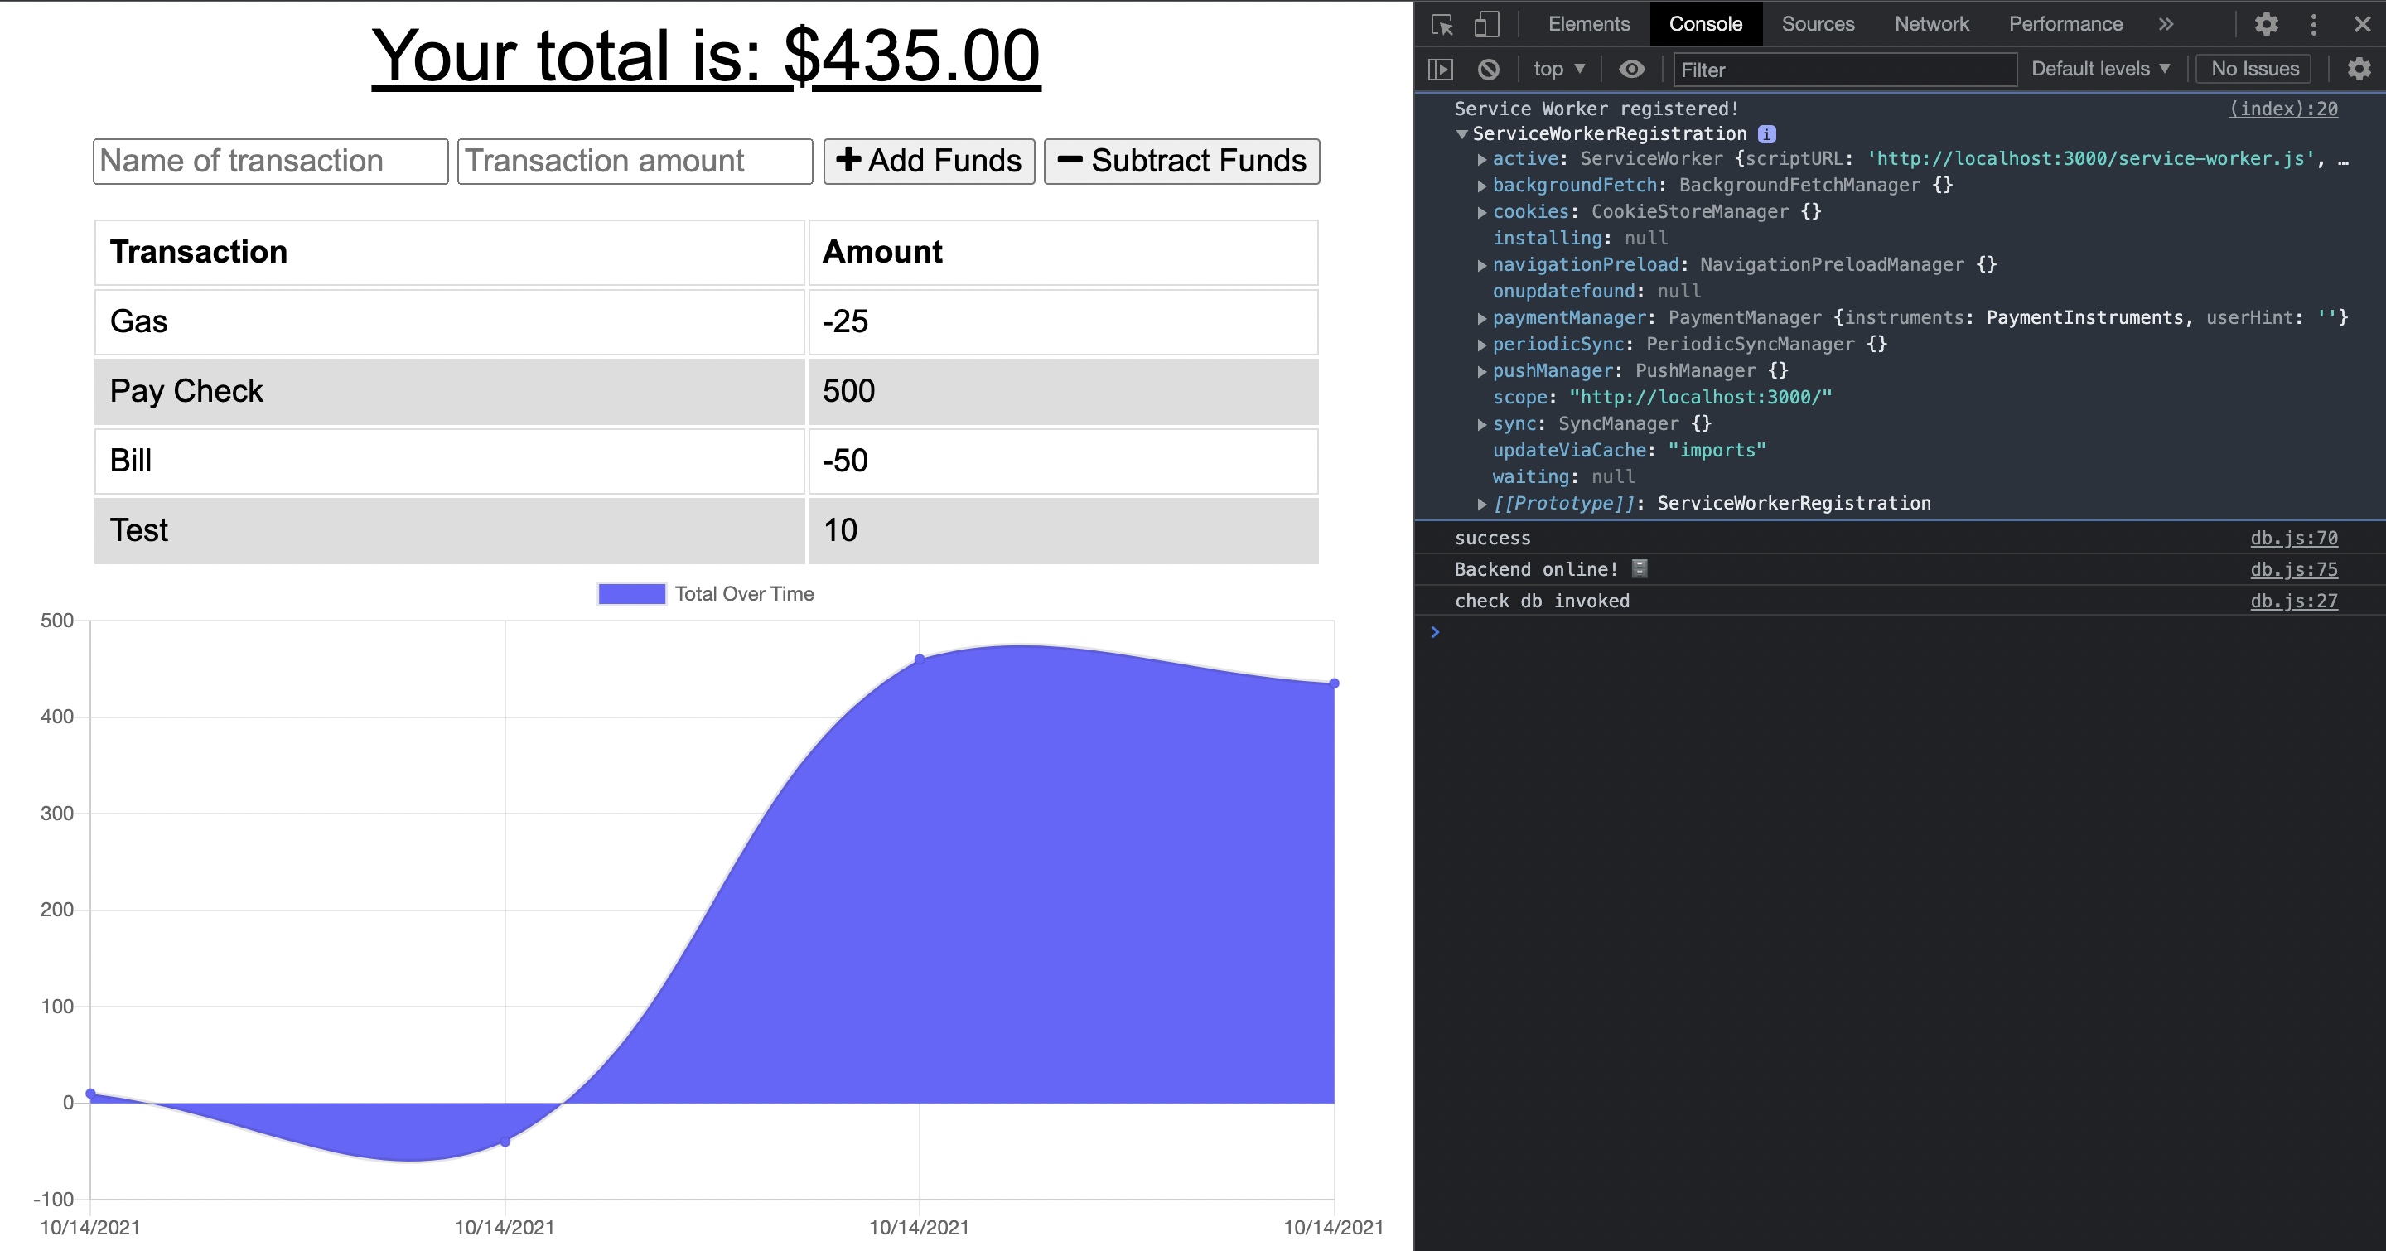The width and height of the screenshot is (2386, 1251).
Task: Expand the cookies property
Action: click(1482, 213)
